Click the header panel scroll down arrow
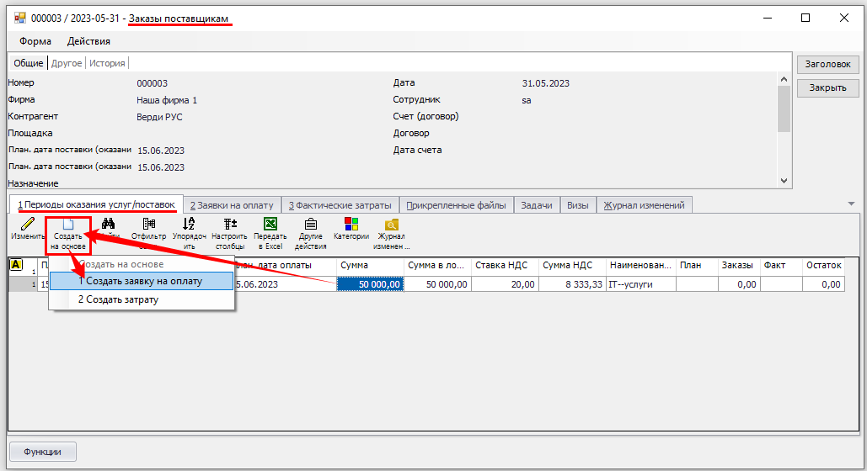 784,181
